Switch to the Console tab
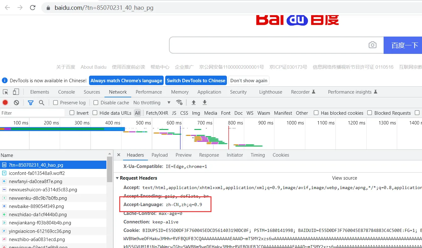This screenshot has height=248, width=422. (x=66, y=92)
